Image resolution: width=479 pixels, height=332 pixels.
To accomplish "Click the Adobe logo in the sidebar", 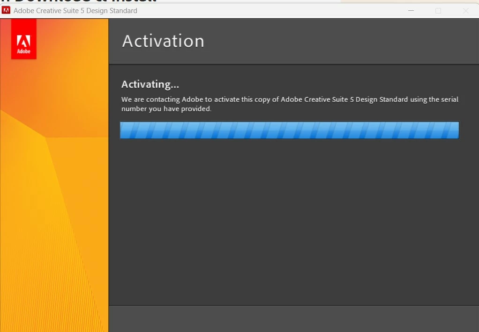I will pyautogui.click(x=24, y=39).
